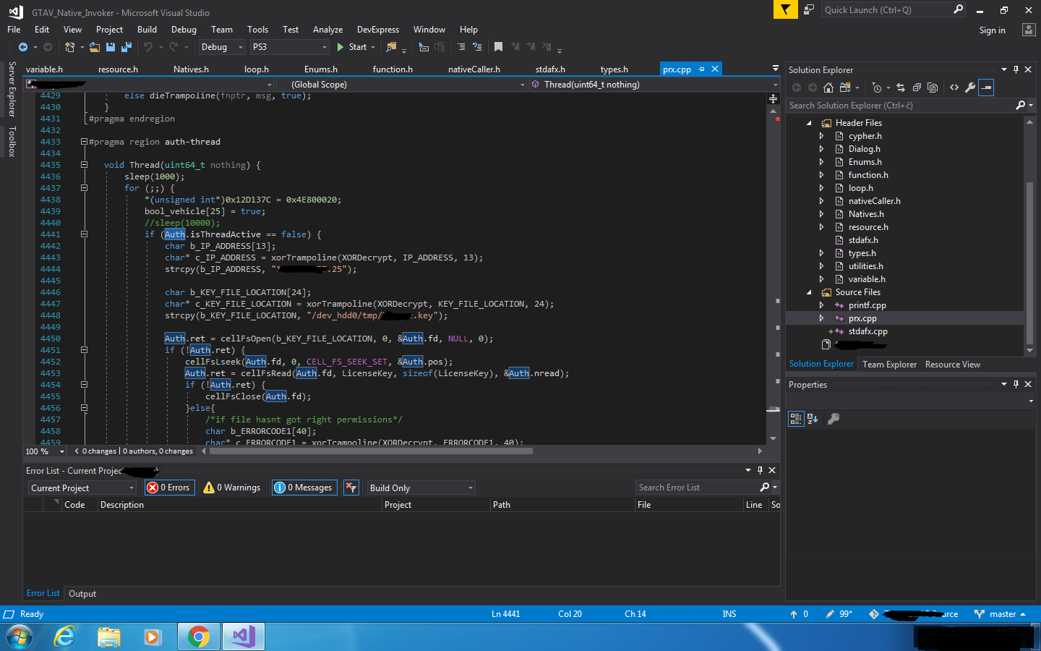Open the Resource View tab

point(953,365)
